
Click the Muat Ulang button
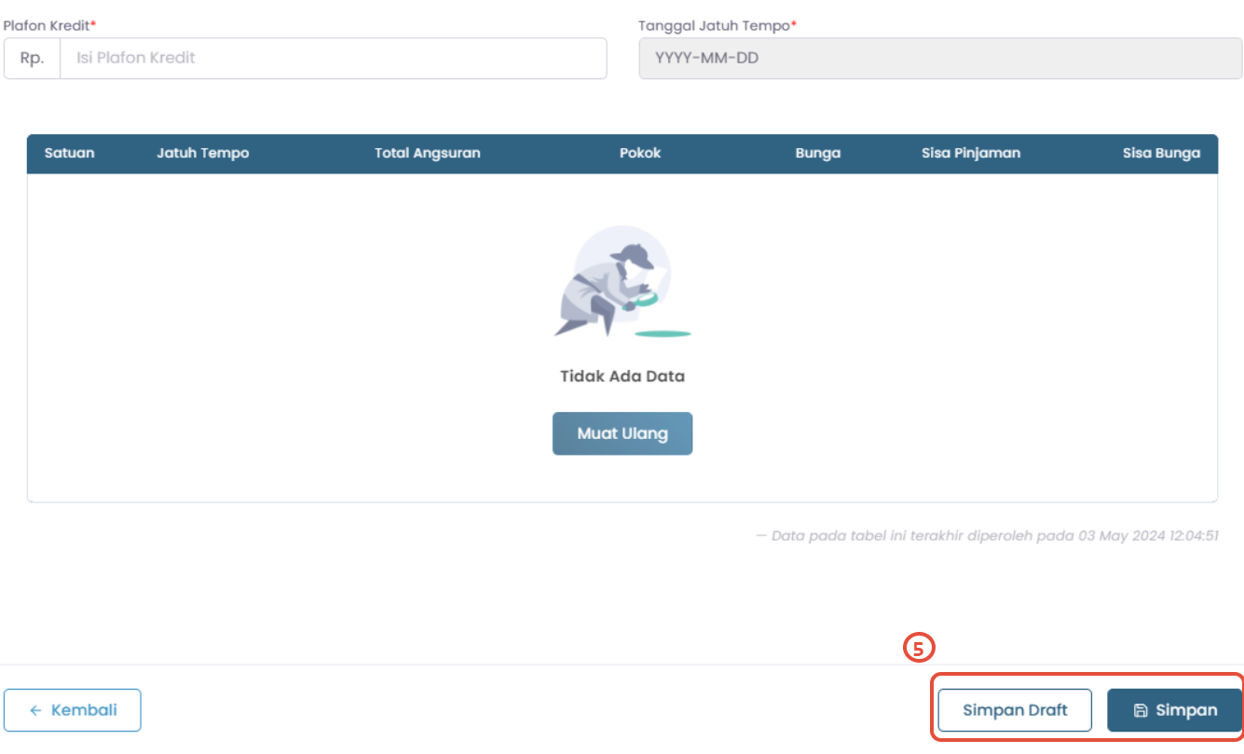pos(622,433)
